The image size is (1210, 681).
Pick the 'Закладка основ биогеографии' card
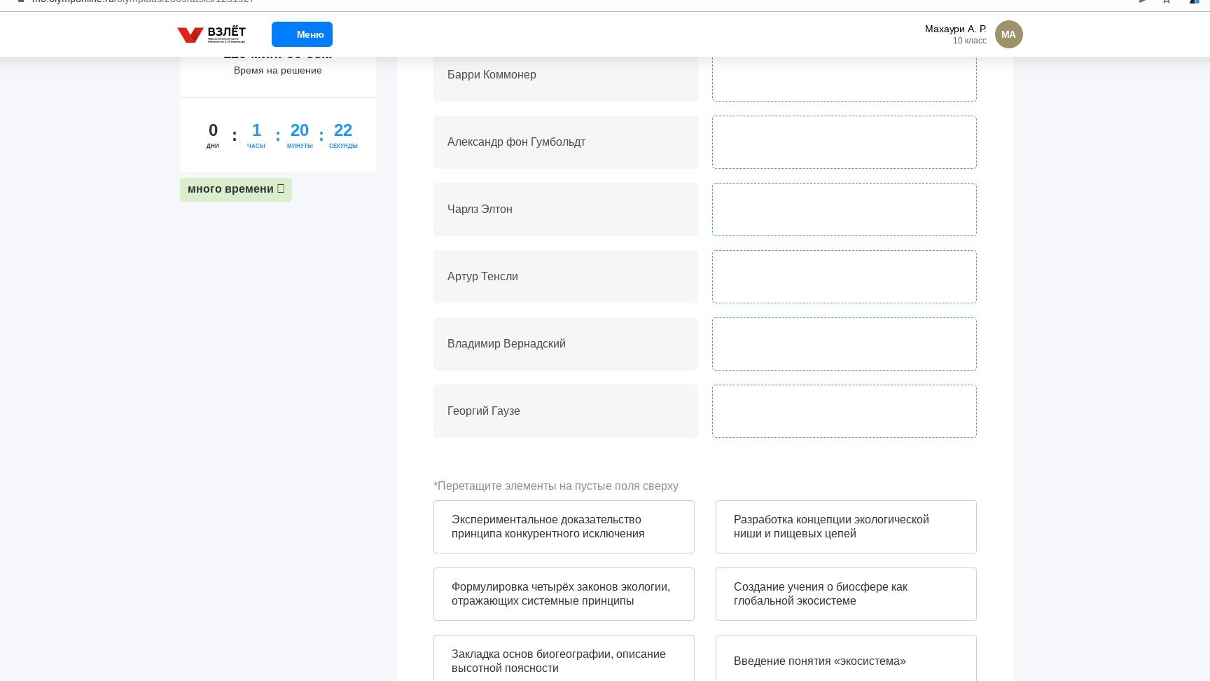(564, 659)
